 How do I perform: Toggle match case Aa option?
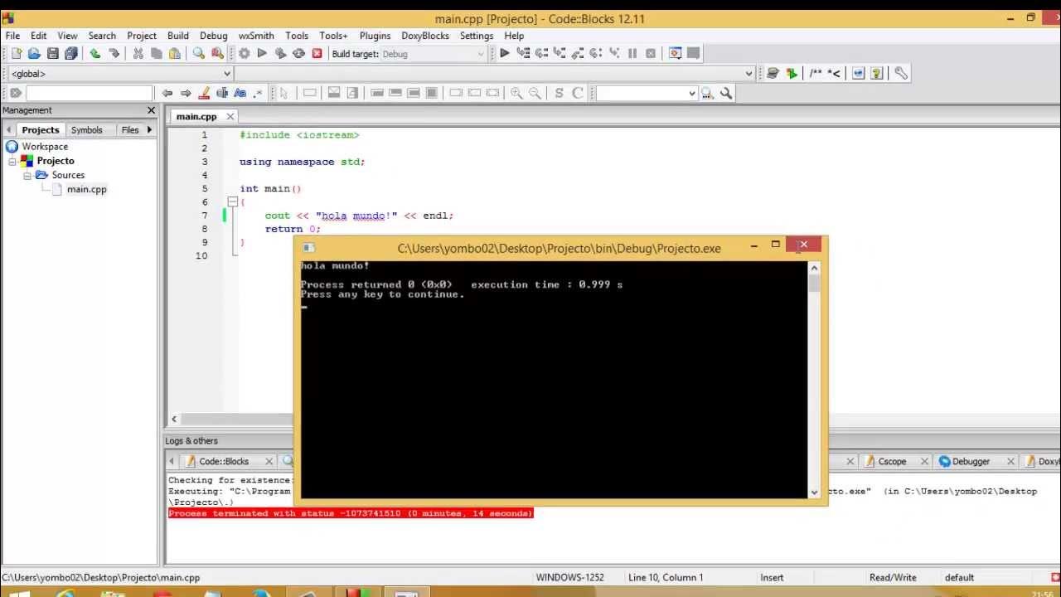click(240, 94)
